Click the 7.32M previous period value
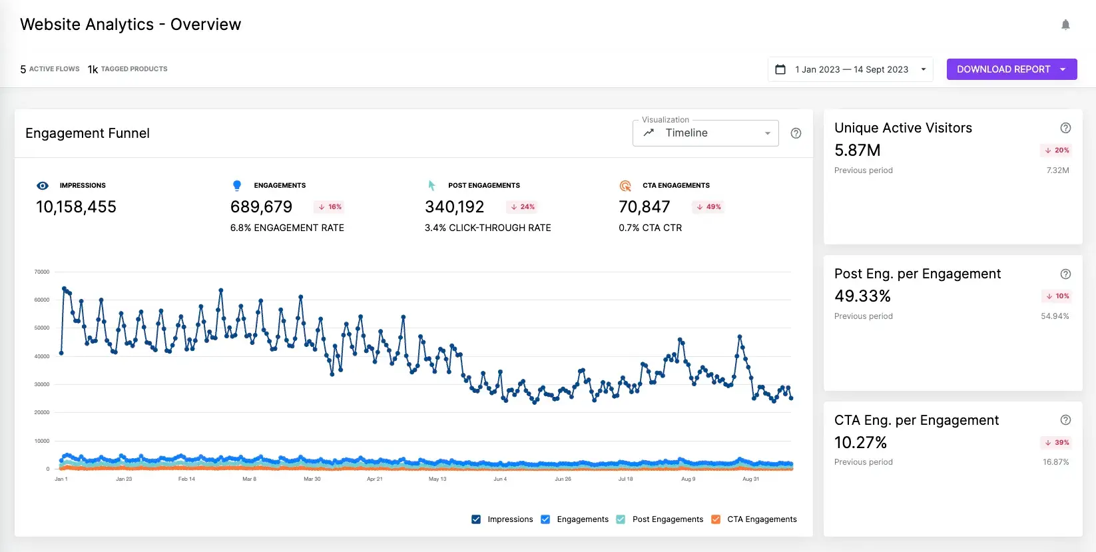The image size is (1096, 552). (1057, 170)
